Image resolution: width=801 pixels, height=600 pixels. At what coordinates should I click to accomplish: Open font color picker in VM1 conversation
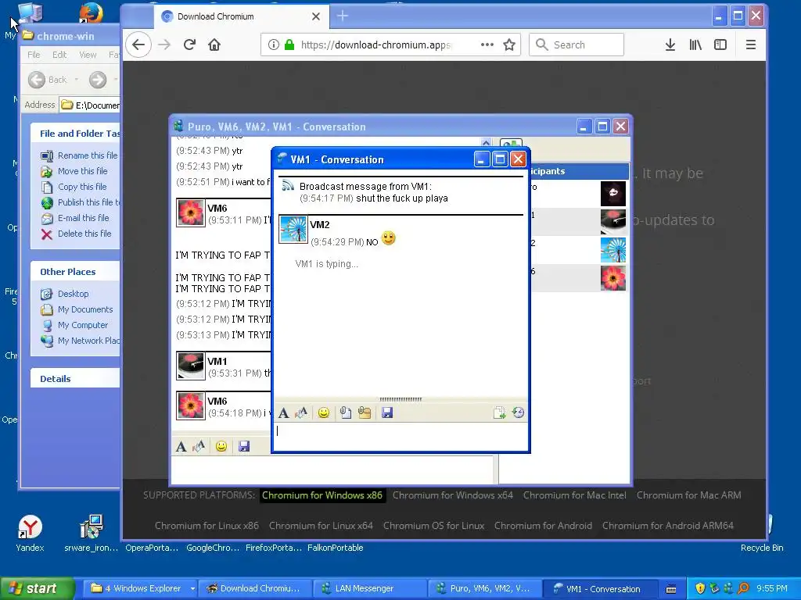[x=301, y=412]
